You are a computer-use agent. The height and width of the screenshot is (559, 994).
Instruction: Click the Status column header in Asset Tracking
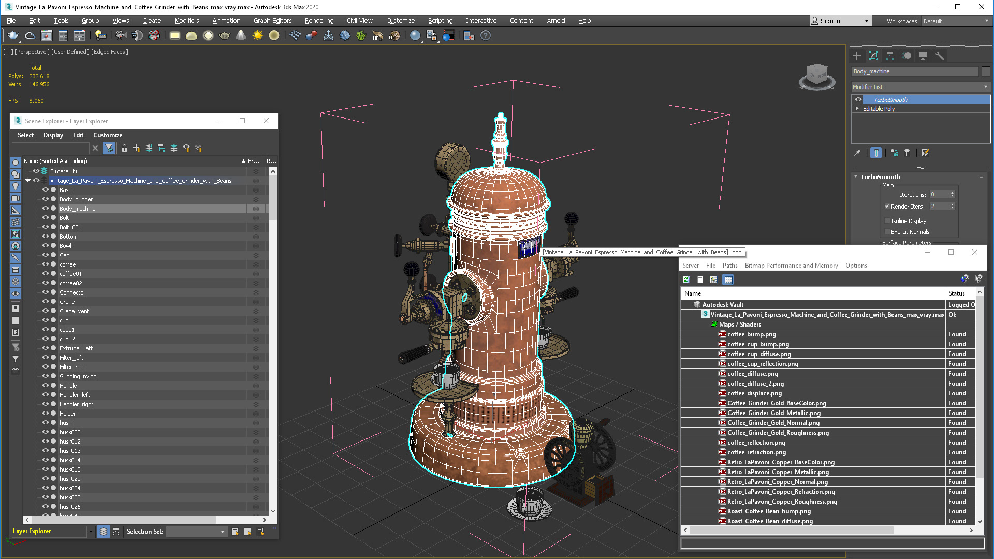pos(960,293)
